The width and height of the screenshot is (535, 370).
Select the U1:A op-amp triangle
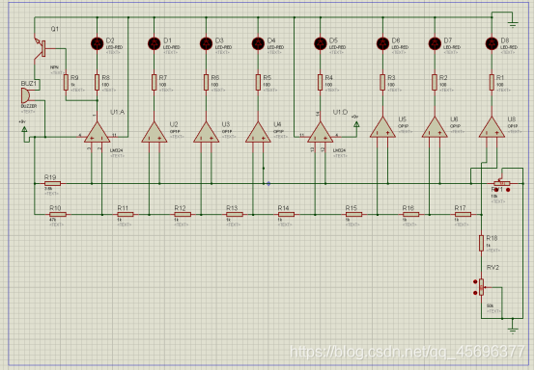(98, 133)
